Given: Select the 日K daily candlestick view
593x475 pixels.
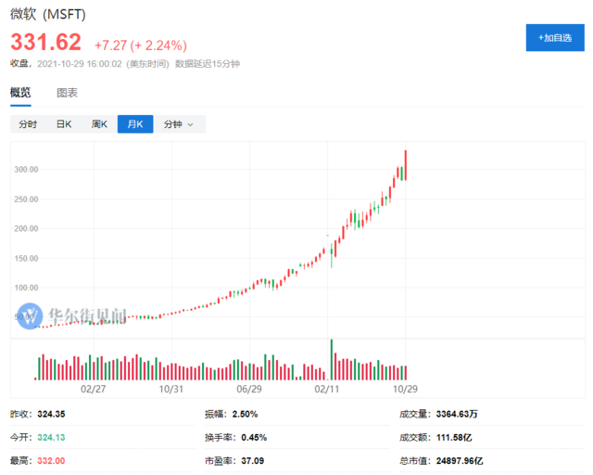Looking at the screenshot, I should pyautogui.click(x=64, y=124).
